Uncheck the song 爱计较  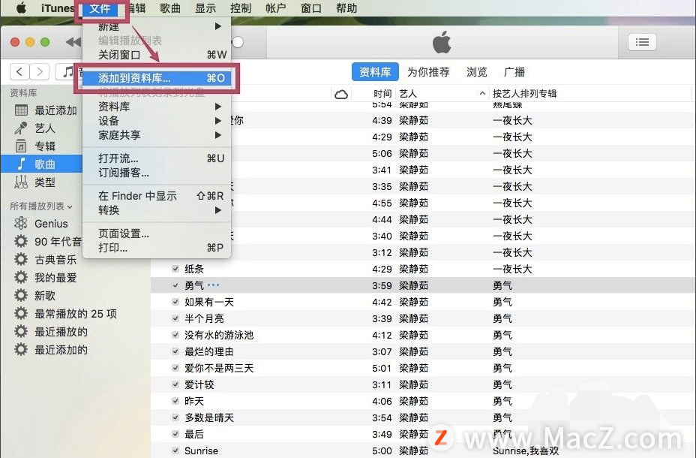coord(175,384)
